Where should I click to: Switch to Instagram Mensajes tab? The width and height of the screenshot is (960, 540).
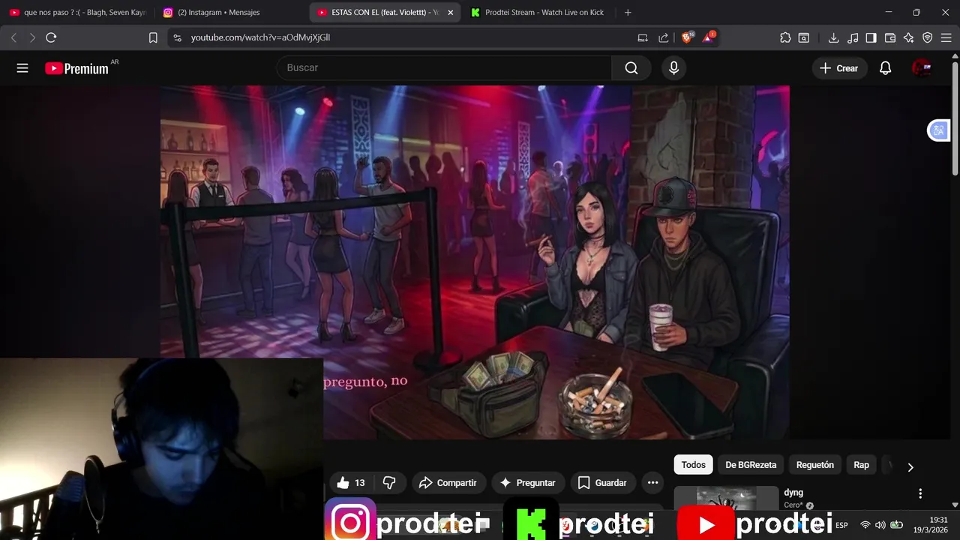[x=231, y=13]
